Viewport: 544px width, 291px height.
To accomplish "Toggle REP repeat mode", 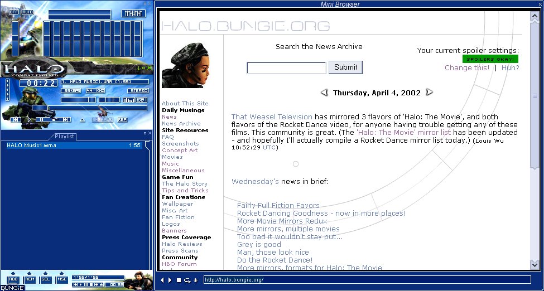I will coord(122,120).
